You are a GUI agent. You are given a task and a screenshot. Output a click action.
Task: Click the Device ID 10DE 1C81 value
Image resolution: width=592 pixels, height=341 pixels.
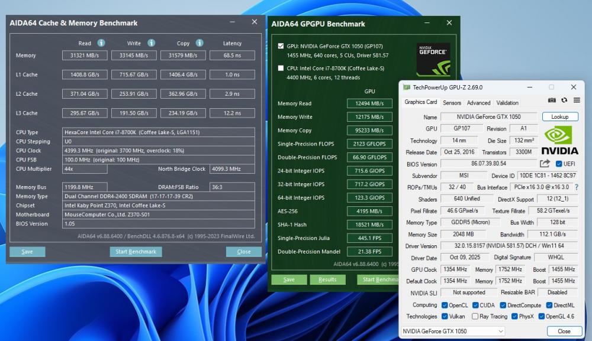point(548,176)
